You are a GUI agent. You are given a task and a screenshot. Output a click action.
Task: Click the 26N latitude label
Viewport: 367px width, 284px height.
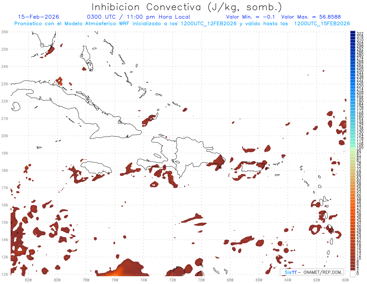point(5,32)
